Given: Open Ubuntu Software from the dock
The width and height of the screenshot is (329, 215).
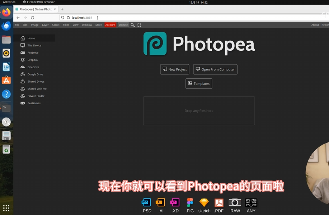Looking at the screenshot, I should pos(6,81).
